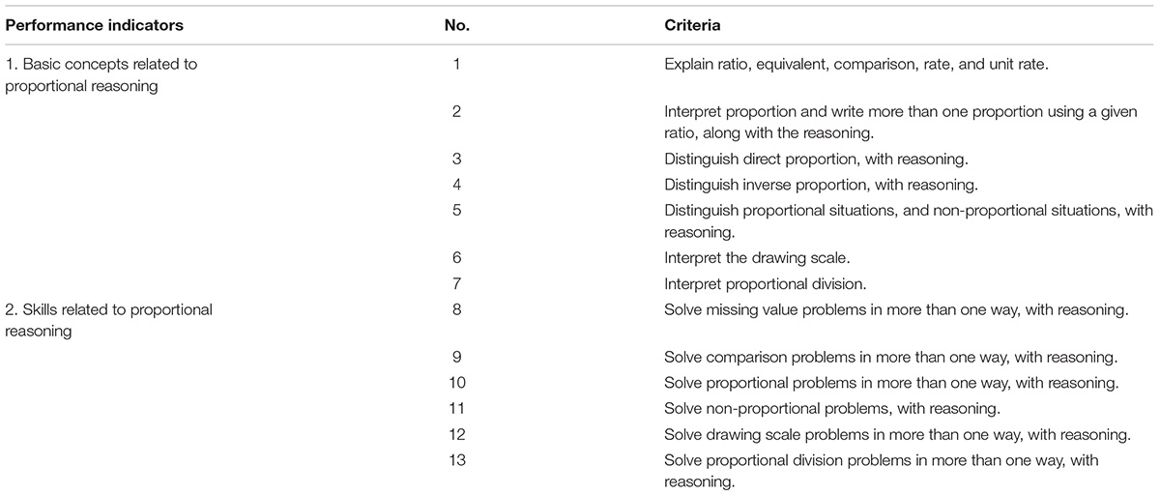Select 'Solve proportional division problems' criterion
Image resolution: width=1160 pixels, height=495 pixels.
882,470
